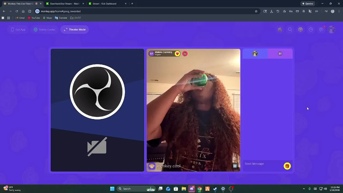Open File Explorer from taskbar

point(184,189)
